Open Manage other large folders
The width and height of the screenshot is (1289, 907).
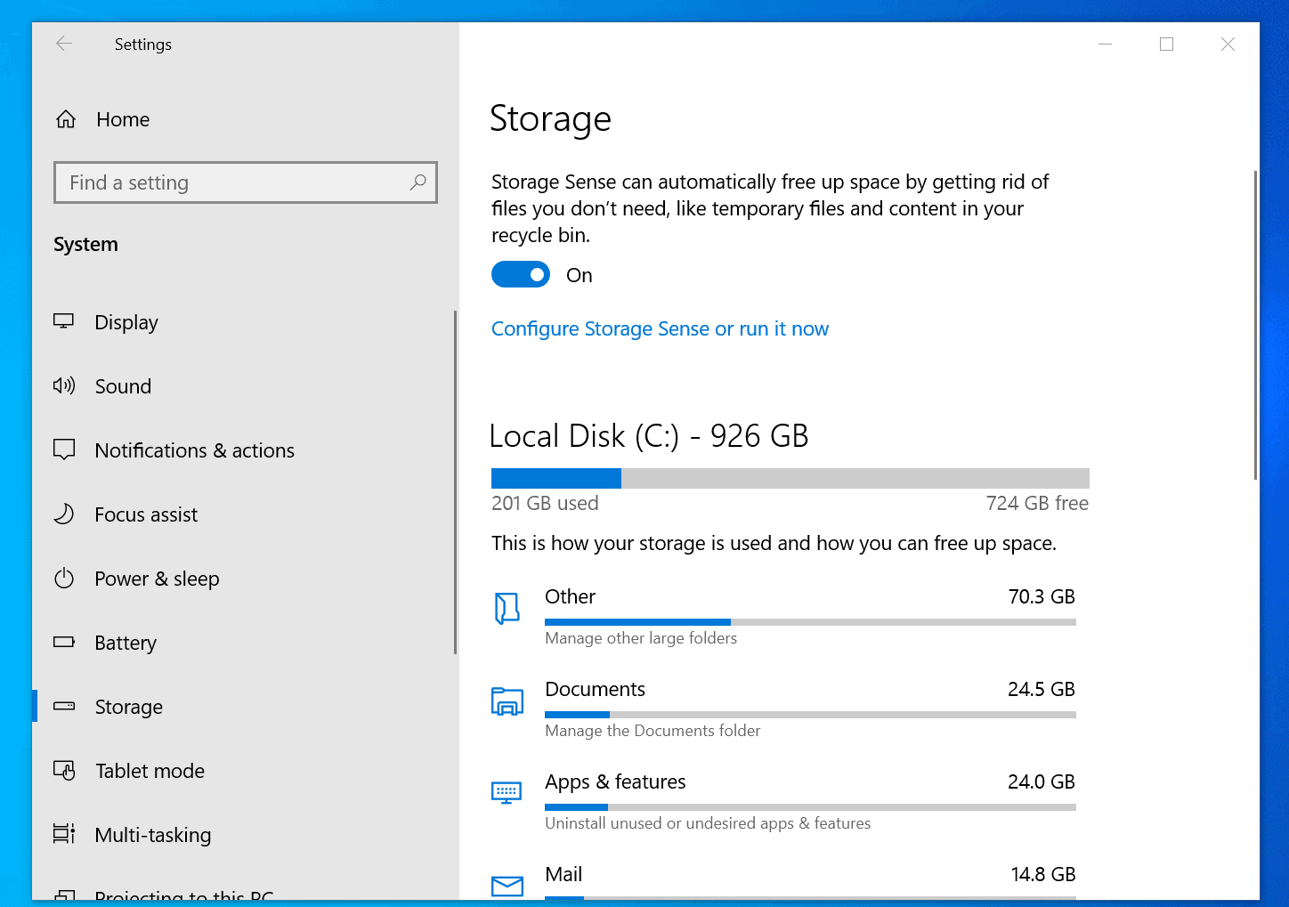click(x=640, y=637)
